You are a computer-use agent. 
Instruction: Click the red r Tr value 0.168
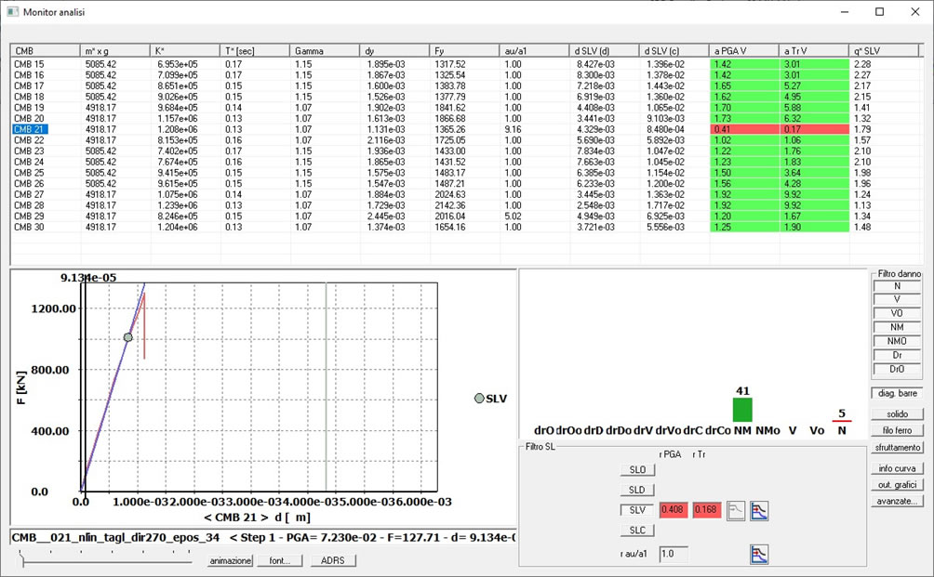coord(706,510)
